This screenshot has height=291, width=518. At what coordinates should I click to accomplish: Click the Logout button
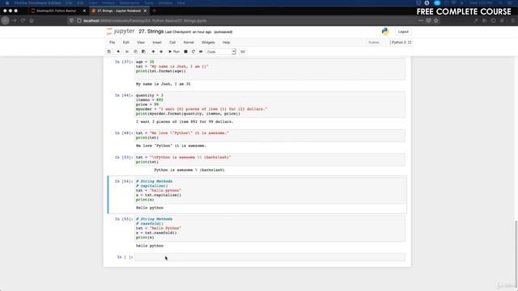(x=403, y=32)
